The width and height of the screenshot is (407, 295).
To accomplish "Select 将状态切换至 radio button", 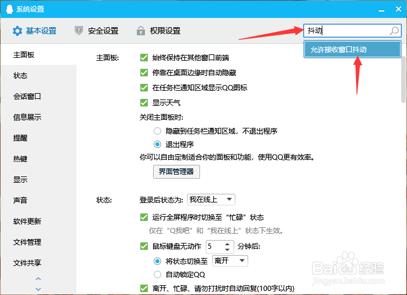I will click(157, 261).
